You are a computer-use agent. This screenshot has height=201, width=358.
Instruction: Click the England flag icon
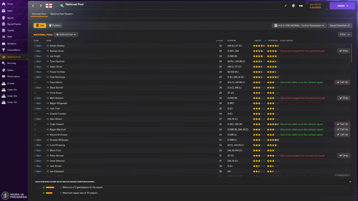point(49,6)
